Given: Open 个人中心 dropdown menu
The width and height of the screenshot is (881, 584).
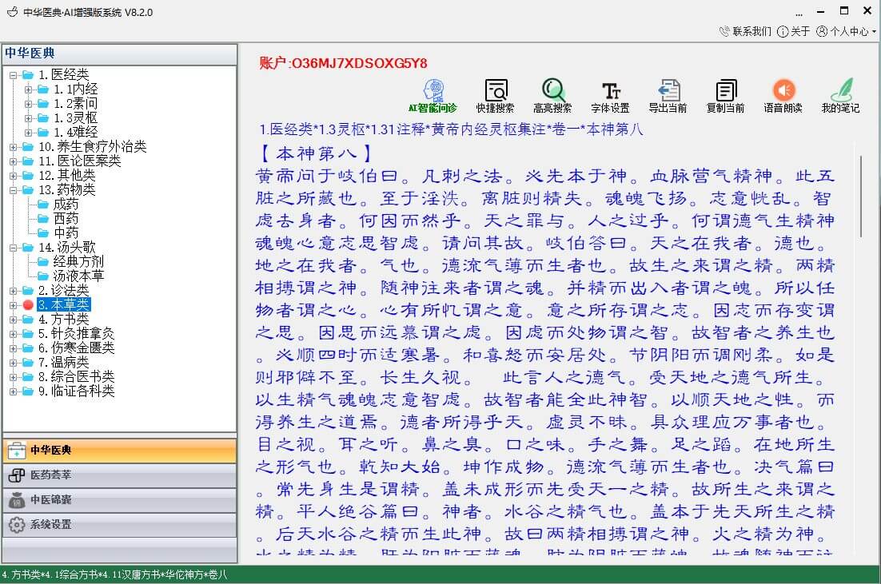Looking at the screenshot, I should pyautogui.click(x=847, y=31).
